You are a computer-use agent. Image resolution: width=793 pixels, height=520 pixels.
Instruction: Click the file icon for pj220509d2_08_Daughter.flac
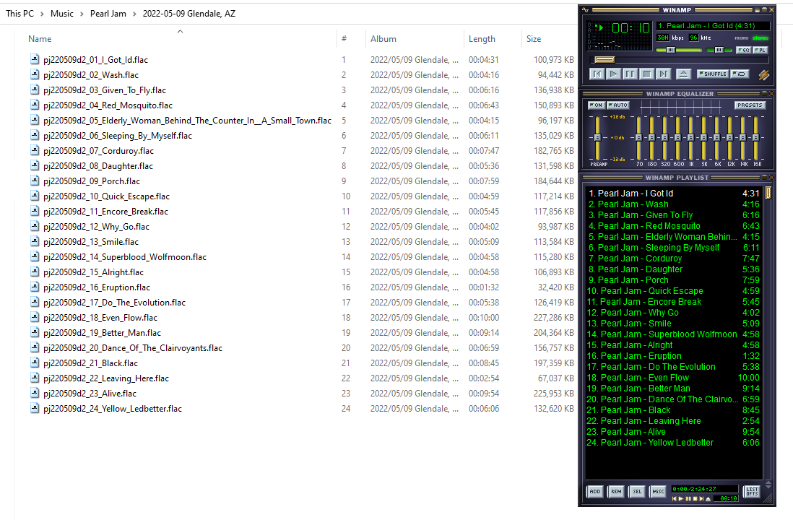pos(35,165)
